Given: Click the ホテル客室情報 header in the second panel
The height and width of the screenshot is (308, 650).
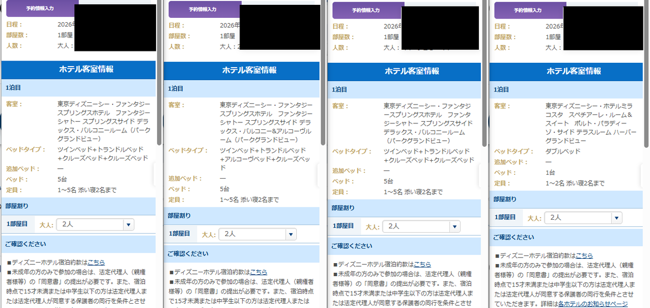Looking at the screenshot, I should 241,70.
